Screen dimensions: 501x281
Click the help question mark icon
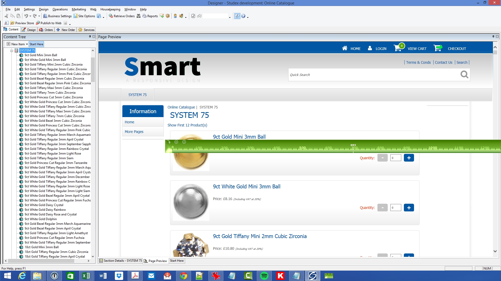[x=243, y=16]
